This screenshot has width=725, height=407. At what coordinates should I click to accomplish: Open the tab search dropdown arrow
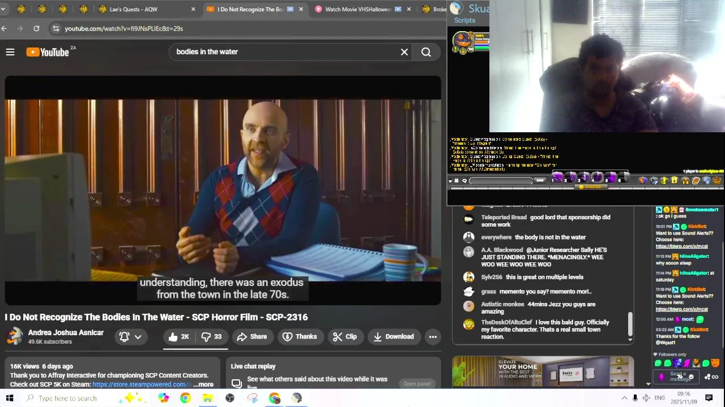pyautogui.click(x=3, y=9)
